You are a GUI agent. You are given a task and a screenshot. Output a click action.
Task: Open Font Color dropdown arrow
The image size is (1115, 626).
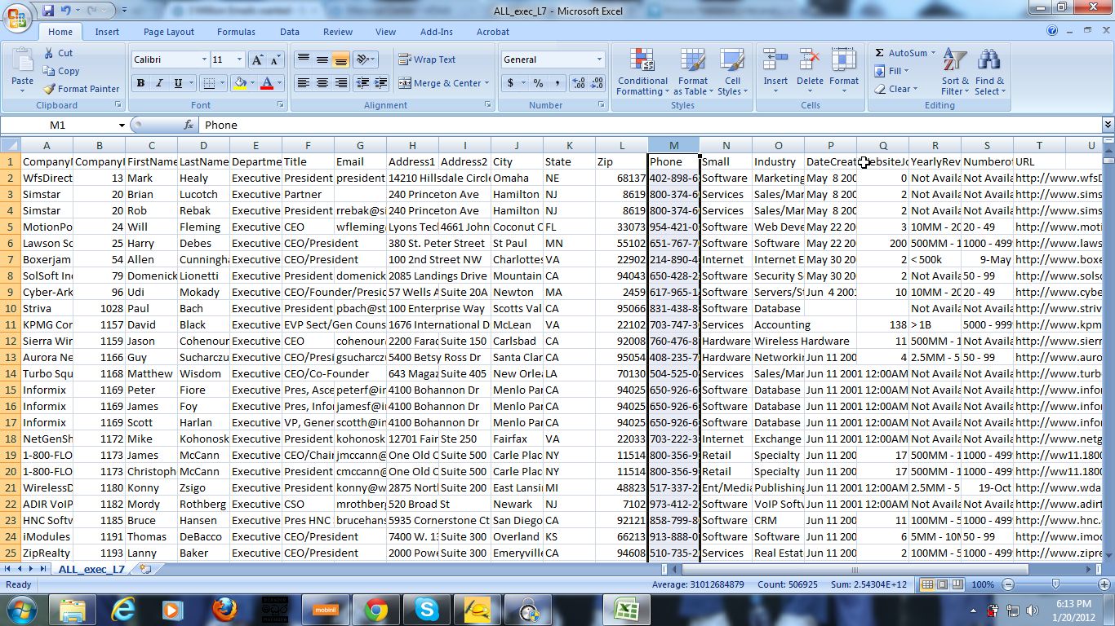(x=279, y=83)
